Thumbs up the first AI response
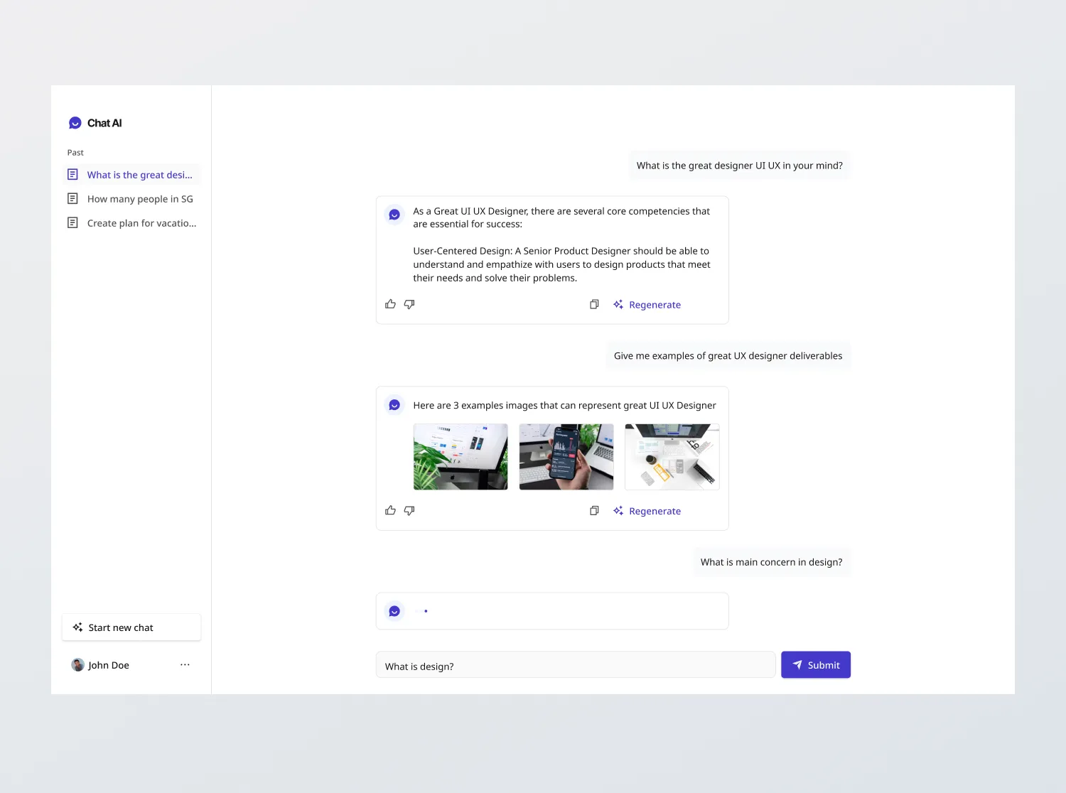The image size is (1066, 793). 390,304
